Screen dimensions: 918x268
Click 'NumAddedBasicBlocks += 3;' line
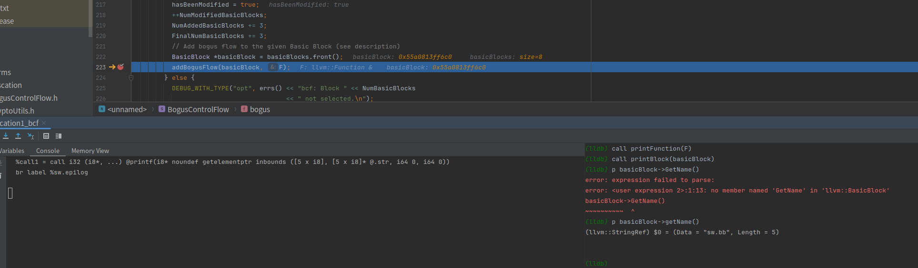tap(219, 26)
